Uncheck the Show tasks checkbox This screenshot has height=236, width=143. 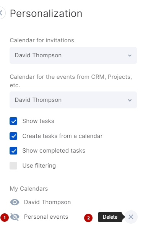tap(13, 121)
